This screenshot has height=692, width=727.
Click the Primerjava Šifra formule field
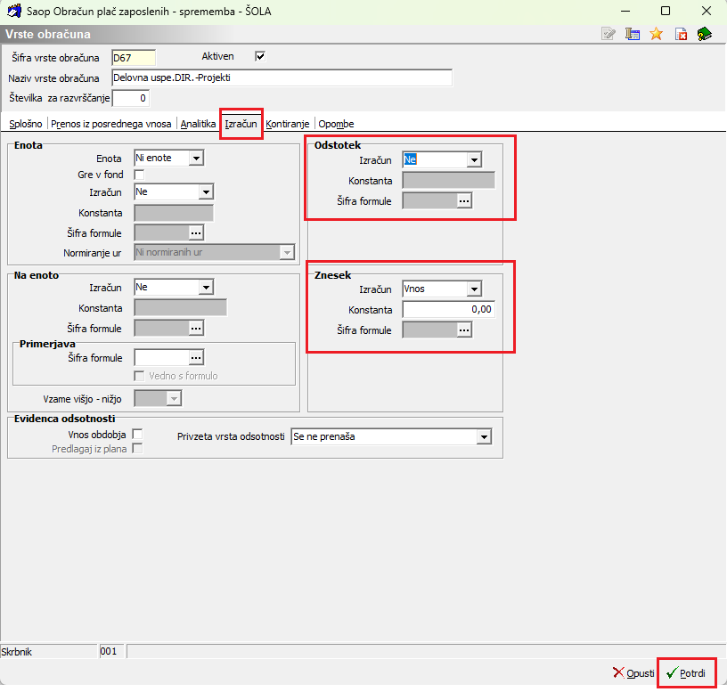(161, 357)
